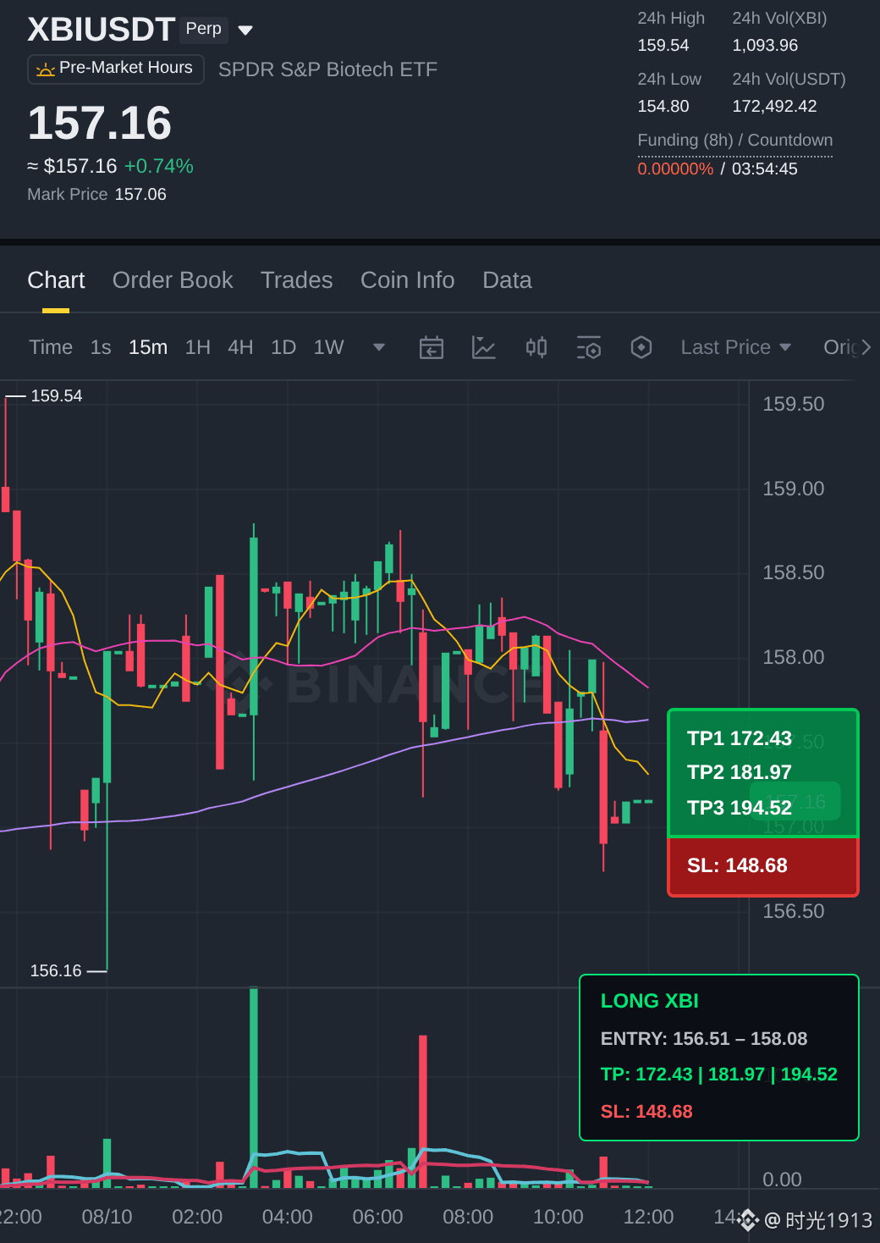
Task: Select the 4H interval
Action: (240, 347)
